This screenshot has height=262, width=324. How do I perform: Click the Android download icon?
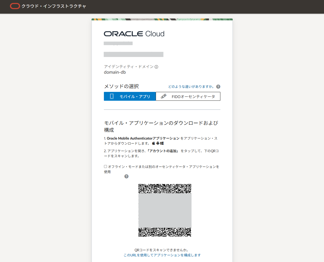coord(158,143)
